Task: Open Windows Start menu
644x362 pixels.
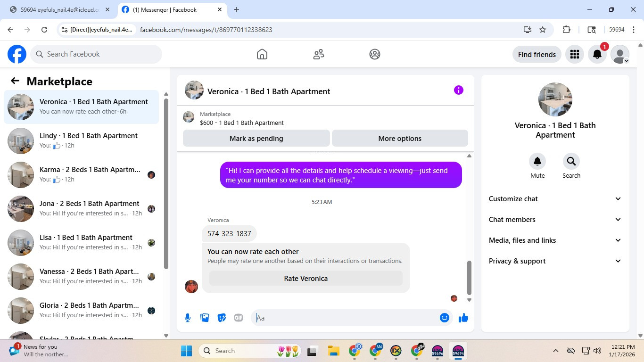Action: click(187, 351)
